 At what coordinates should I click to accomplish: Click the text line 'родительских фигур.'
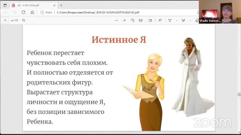60,82
